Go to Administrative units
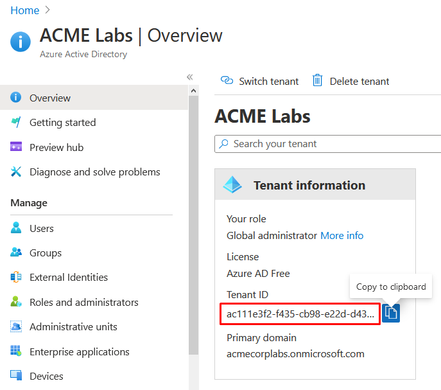The width and height of the screenshot is (441, 390). pos(73,327)
